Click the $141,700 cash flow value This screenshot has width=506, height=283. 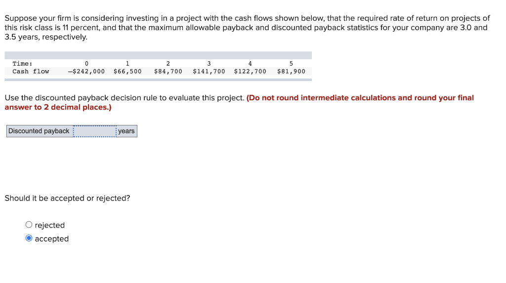(209, 71)
